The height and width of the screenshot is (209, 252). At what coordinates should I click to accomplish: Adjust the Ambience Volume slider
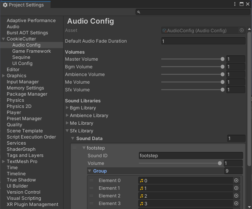(x=193, y=74)
